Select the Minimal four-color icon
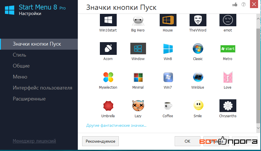This screenshot has width=261, height=151. pos(138,77)
